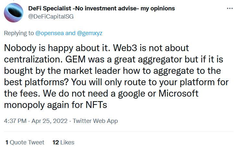Click the number 12 beside Likes
This screenshot has height=147, width=240.
(x=55, y=142)
